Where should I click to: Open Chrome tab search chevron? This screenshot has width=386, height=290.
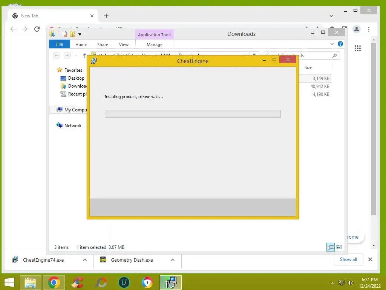[331, 16]
